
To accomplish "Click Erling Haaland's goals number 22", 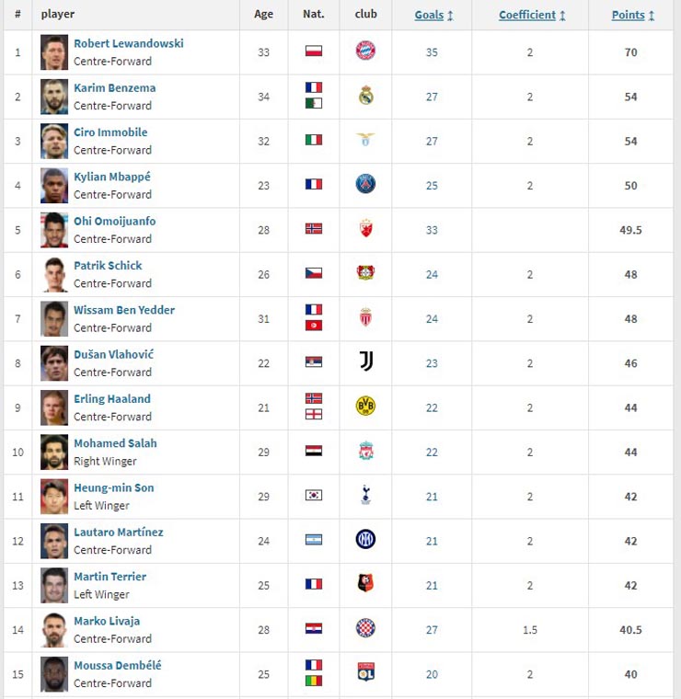I will pos(432,407).
